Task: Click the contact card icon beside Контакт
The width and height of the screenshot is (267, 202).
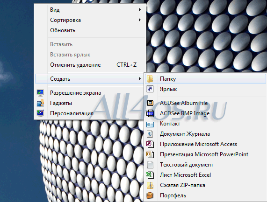Action: click(x=150, y=125)
